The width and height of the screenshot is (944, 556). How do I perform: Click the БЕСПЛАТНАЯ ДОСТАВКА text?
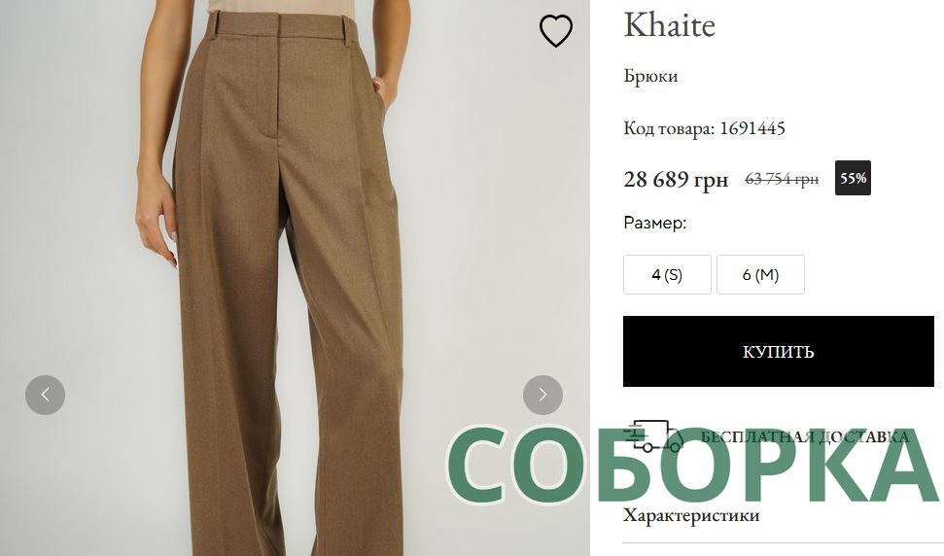pos(804,436)
